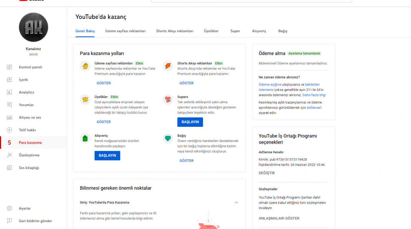
Task: Click BAŞLAYIN button under Alışveriş
Action: pos(107,156)
